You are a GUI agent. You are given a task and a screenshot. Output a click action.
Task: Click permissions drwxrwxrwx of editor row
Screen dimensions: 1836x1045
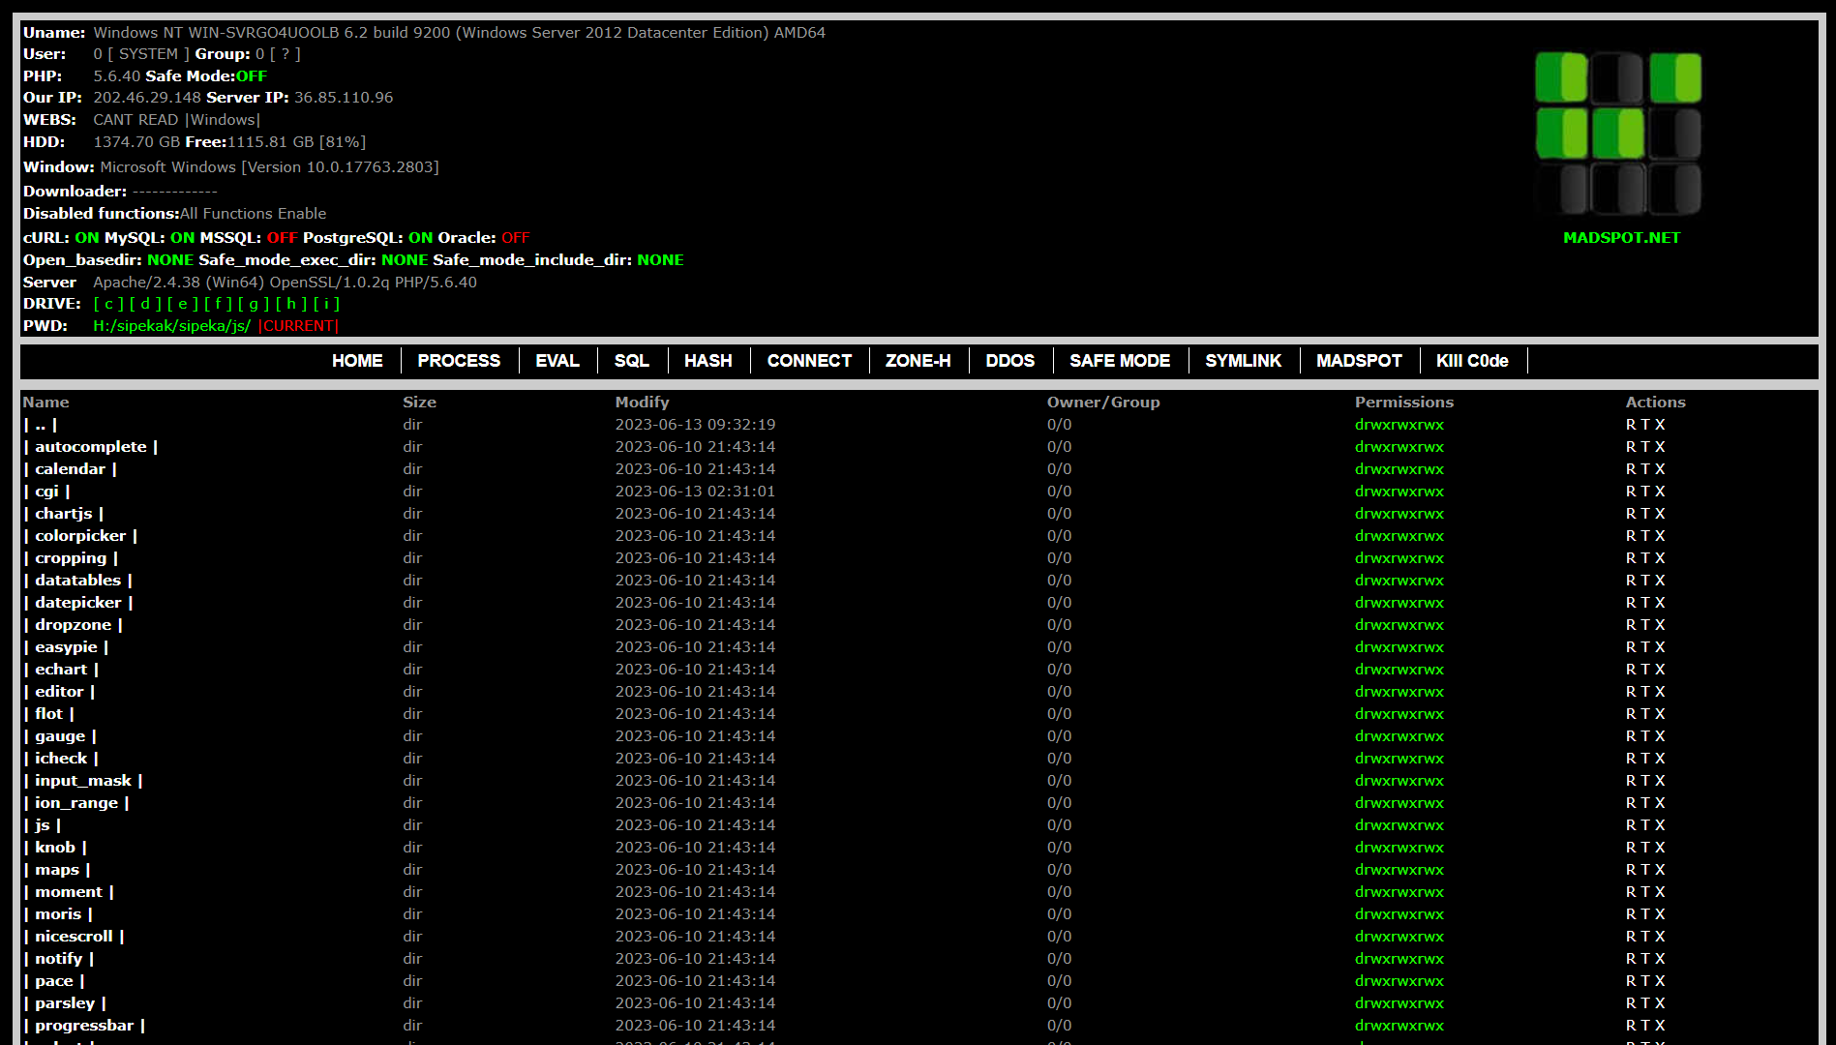point(1400,692)
